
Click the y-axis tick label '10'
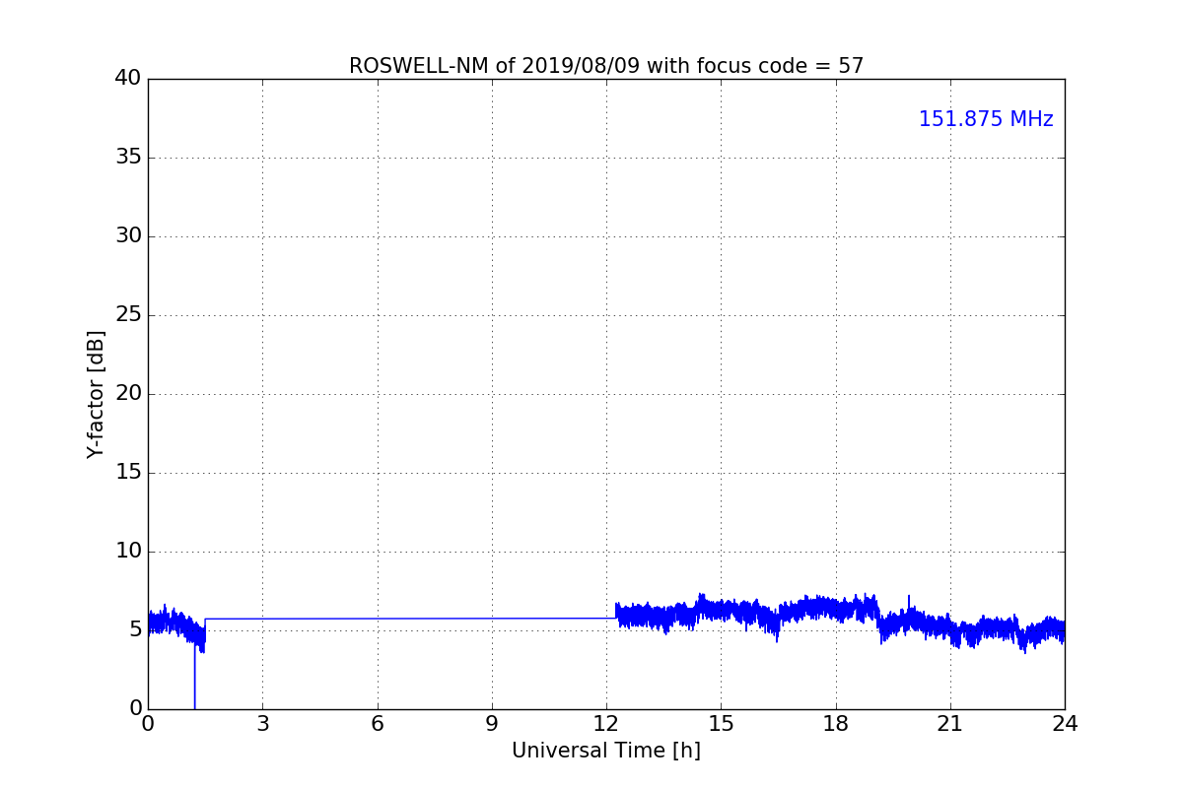tap(128, 551)
